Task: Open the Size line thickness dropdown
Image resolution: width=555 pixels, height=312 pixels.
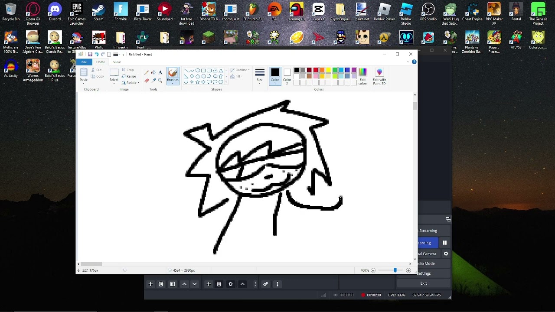Action: [260, 76]
